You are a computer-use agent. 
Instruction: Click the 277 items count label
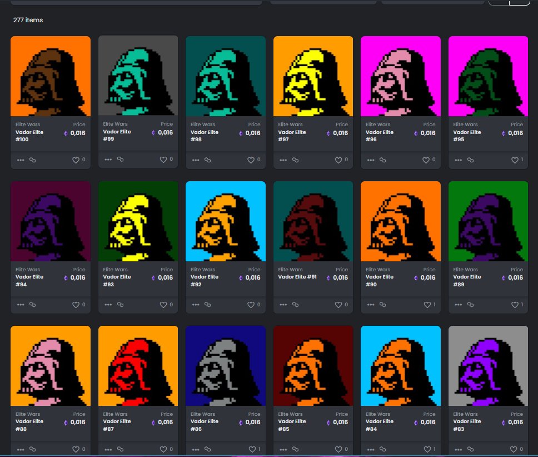point(28,20)
